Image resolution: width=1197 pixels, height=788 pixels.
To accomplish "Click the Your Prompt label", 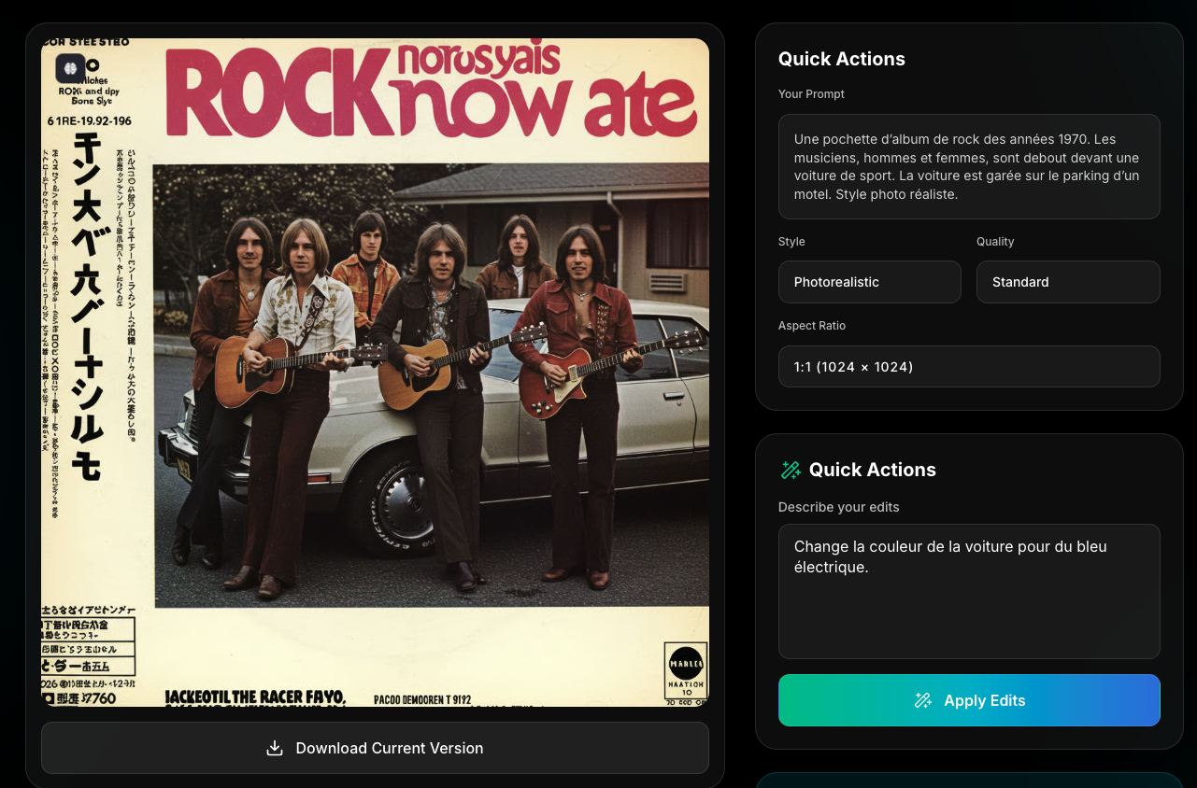I will pyautogui.click(x=811, y=94).
